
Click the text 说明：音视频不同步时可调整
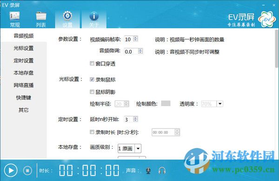tap(187, 52)
